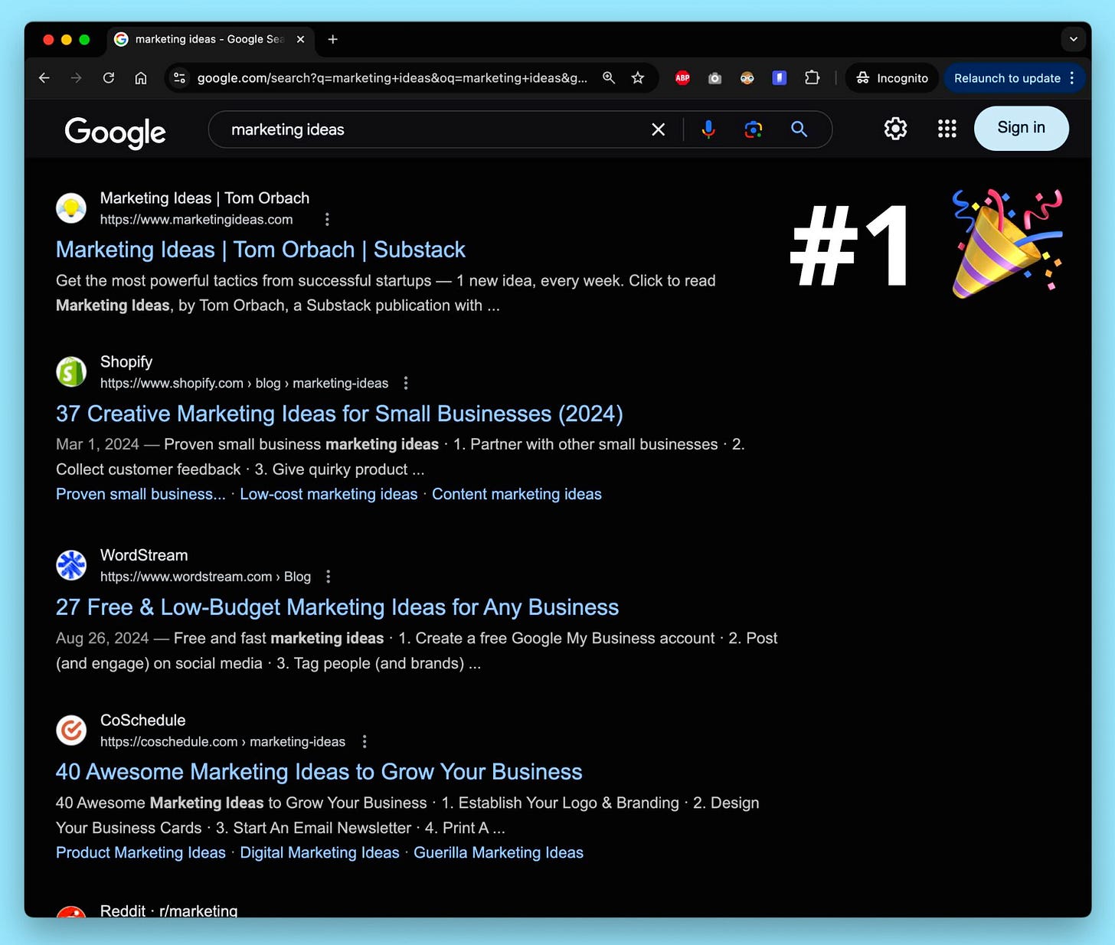Reload the current page
This screenshot has height=945, width=1115.
109,78
